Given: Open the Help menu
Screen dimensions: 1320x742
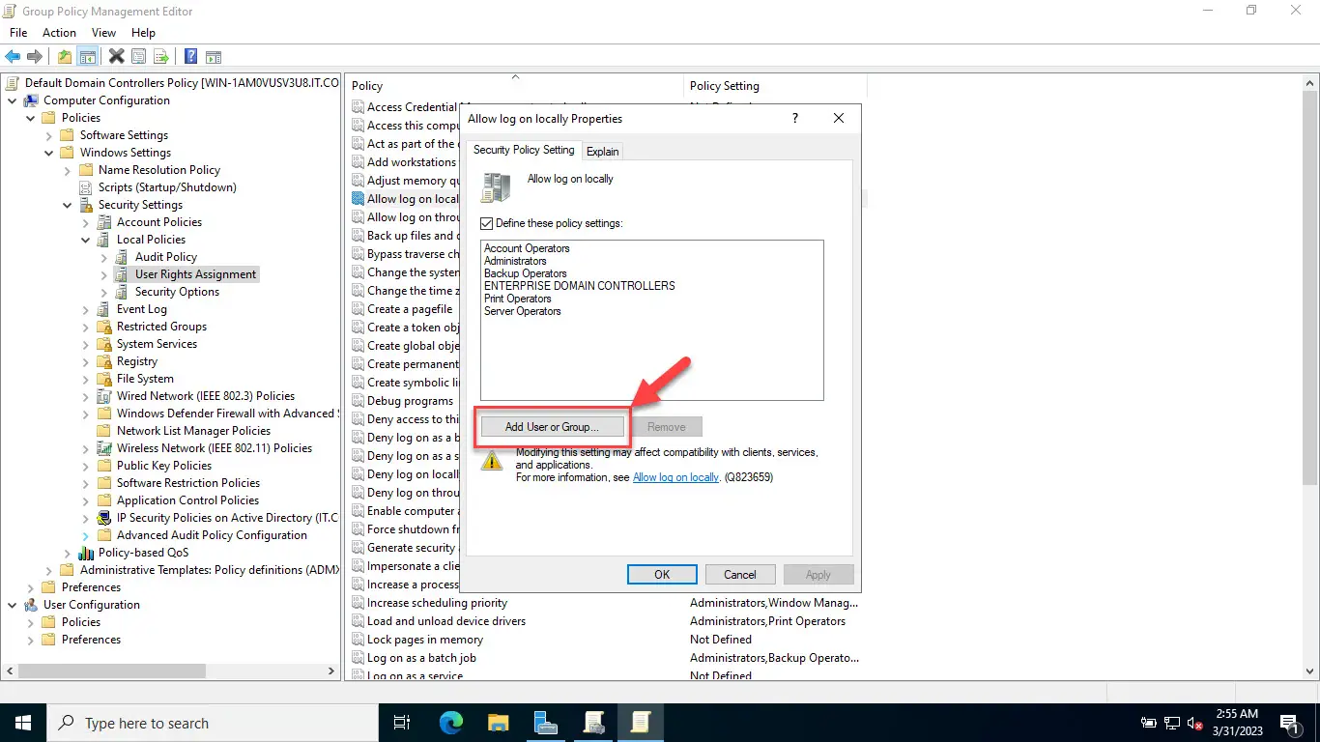Looking at the screenshot, I should click(143, 33).
